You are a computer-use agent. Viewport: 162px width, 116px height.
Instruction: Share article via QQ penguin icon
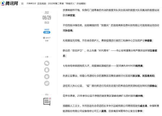[47, 70]
